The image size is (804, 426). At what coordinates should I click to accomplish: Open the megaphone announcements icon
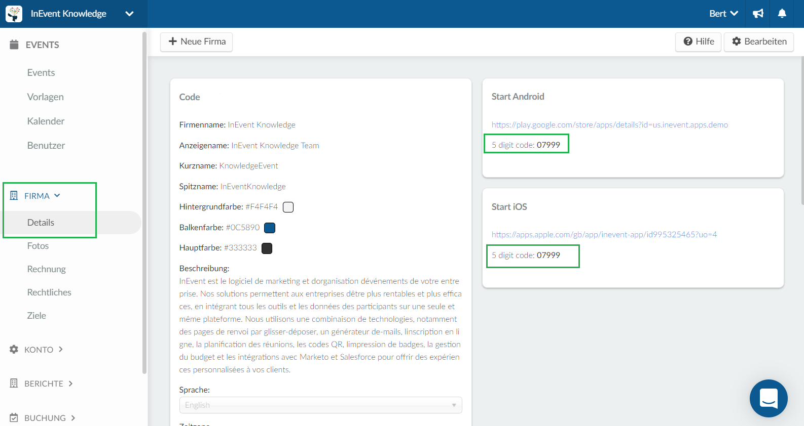point(758,14)
